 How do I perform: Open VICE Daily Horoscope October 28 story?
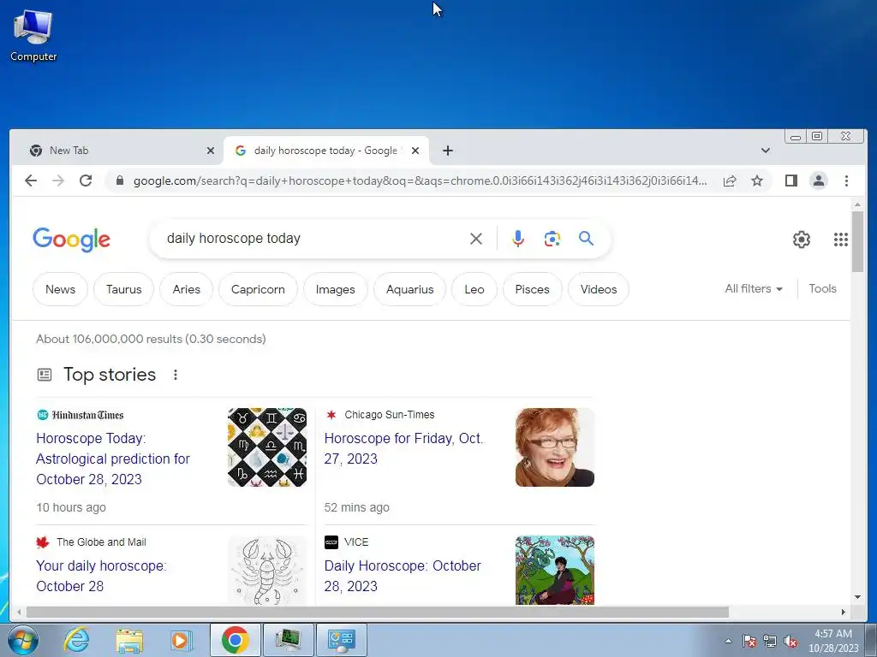click(x=403, y=576)
